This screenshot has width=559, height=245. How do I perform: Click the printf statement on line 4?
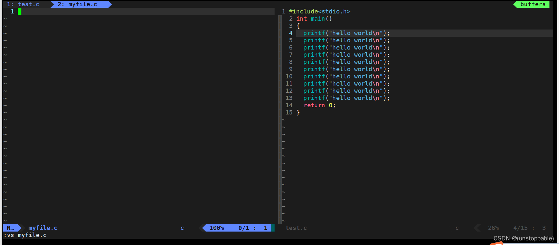click(347, 33)
